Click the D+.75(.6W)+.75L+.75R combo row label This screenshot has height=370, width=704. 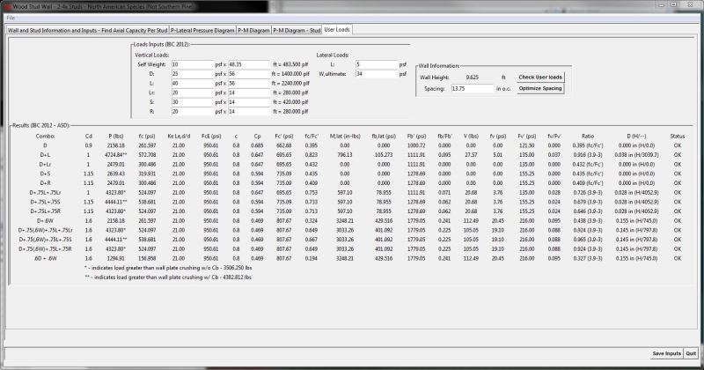pos(45,249)
